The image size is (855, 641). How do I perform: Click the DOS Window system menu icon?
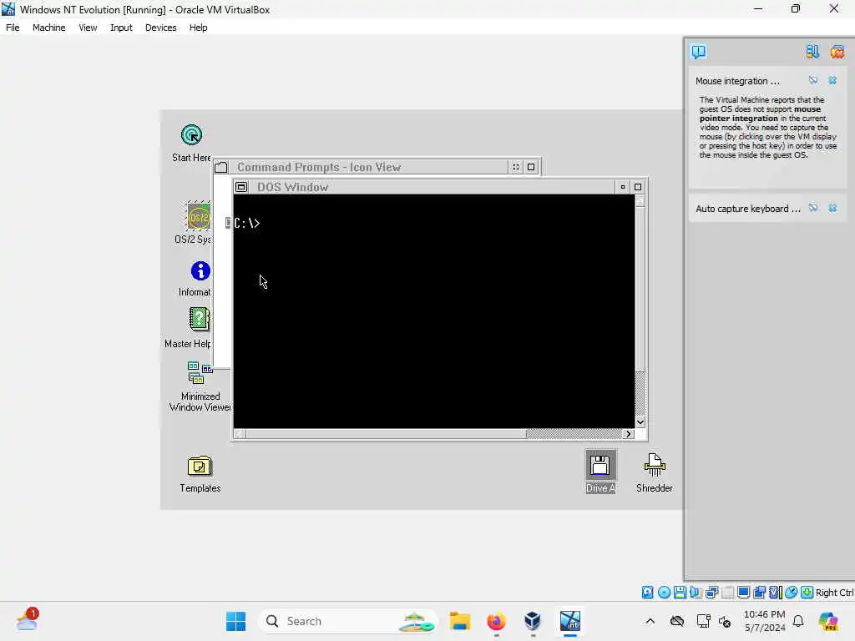pos(241,187)
